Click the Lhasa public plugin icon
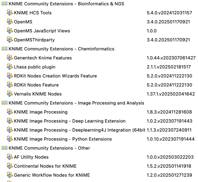The image size is (198, 182). pos(10,67)
